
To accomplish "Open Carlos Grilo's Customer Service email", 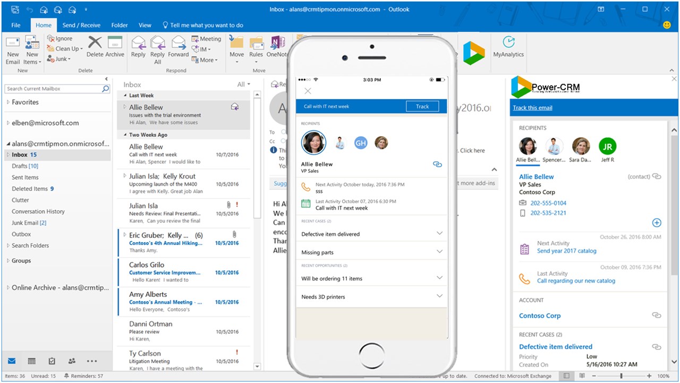I will click(184, 272).
